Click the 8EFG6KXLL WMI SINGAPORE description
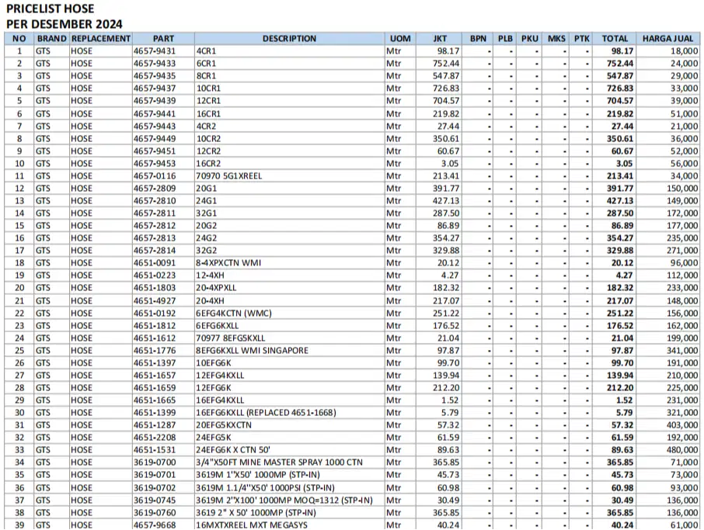 coord(252,351)
